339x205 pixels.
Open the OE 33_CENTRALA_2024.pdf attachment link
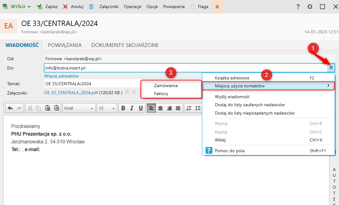coord(71,93)
